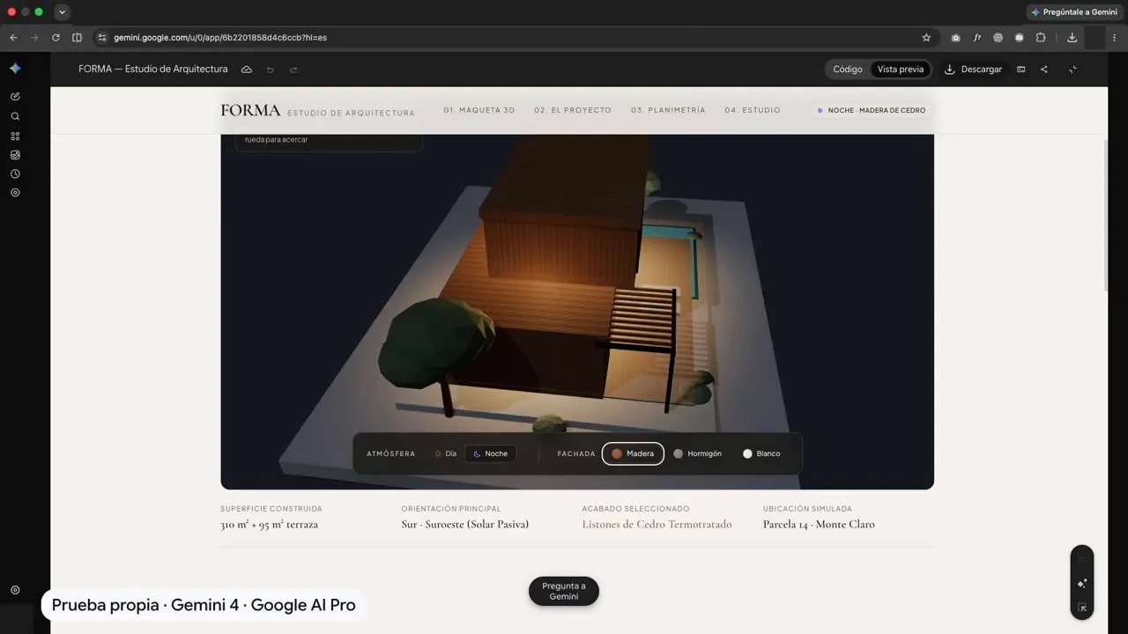The image size is (1128, 634).
Task: Switch to the Código view
Action: click(x=848, y=70)
